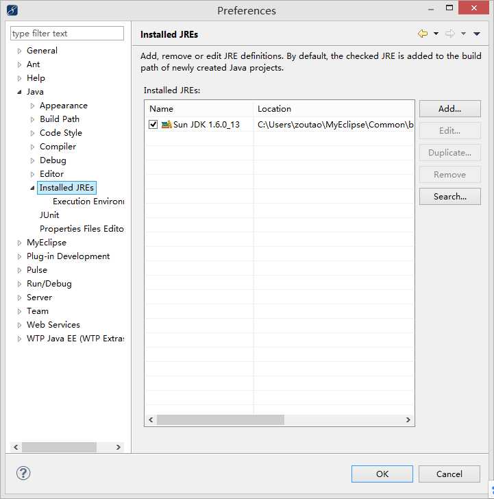This screenshot has height=499, width=494.
Task: Click the Edit... button
Action: [x=449, y=131]
